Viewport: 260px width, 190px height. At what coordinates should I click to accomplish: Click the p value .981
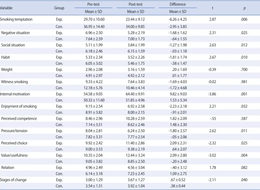click(244, 82)
